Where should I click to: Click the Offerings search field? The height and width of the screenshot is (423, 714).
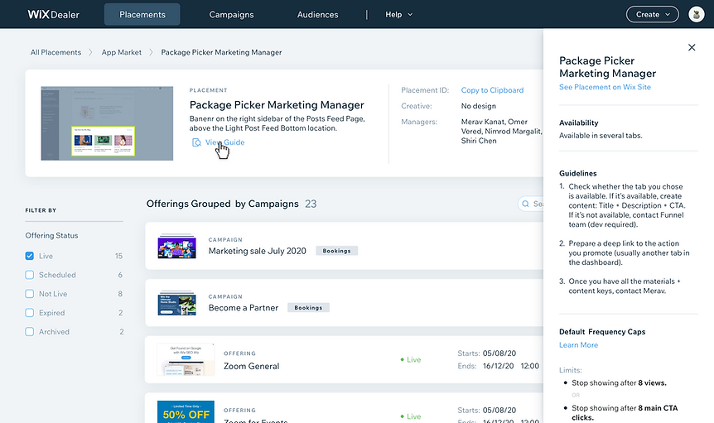(530, 204)
